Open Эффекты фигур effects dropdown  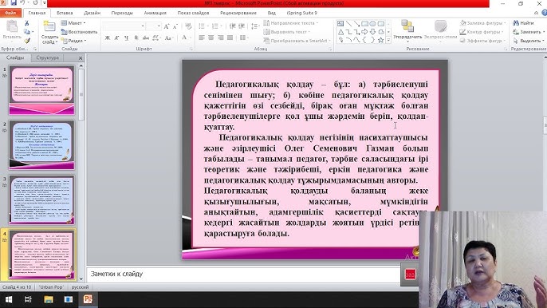coord(482,41)
